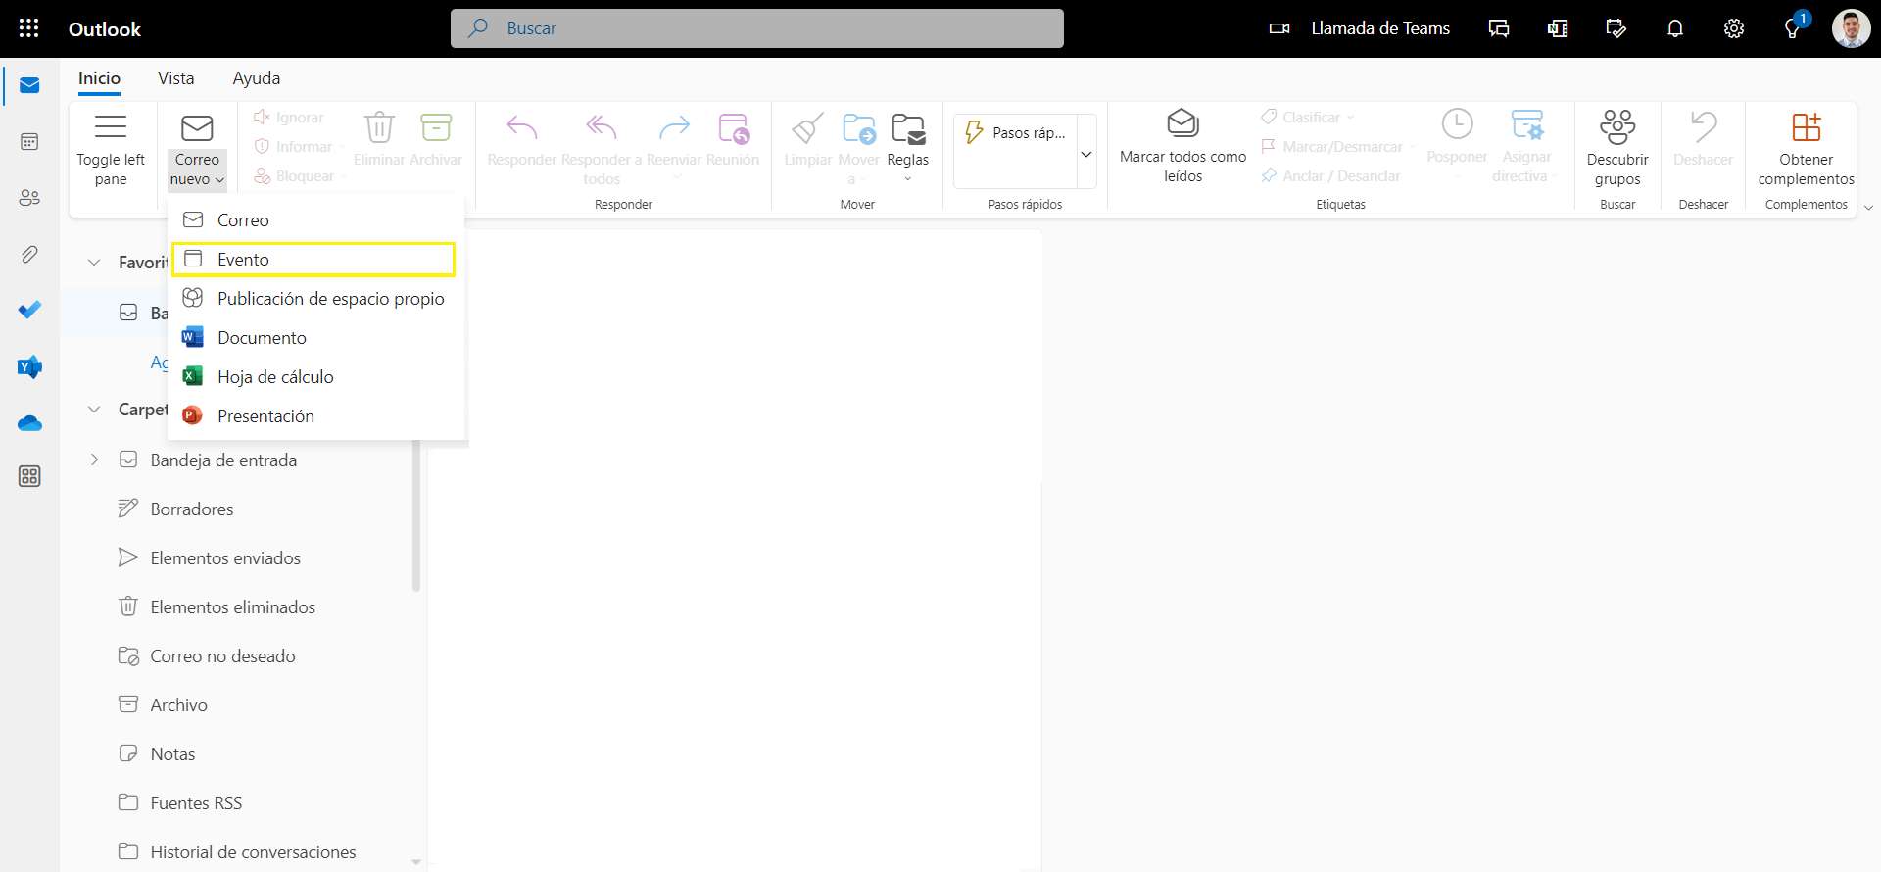This screenshot has height=872, width=1881.
Task: Click the scroll-down arrow of folder list
Action: tap(416, 862)
